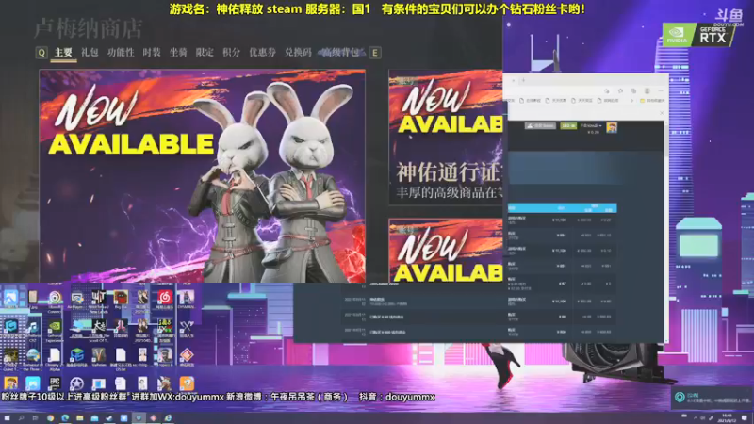Click the E next-tab key button
Viewport: 754px width, 424px height.
[x=375, y=53]
